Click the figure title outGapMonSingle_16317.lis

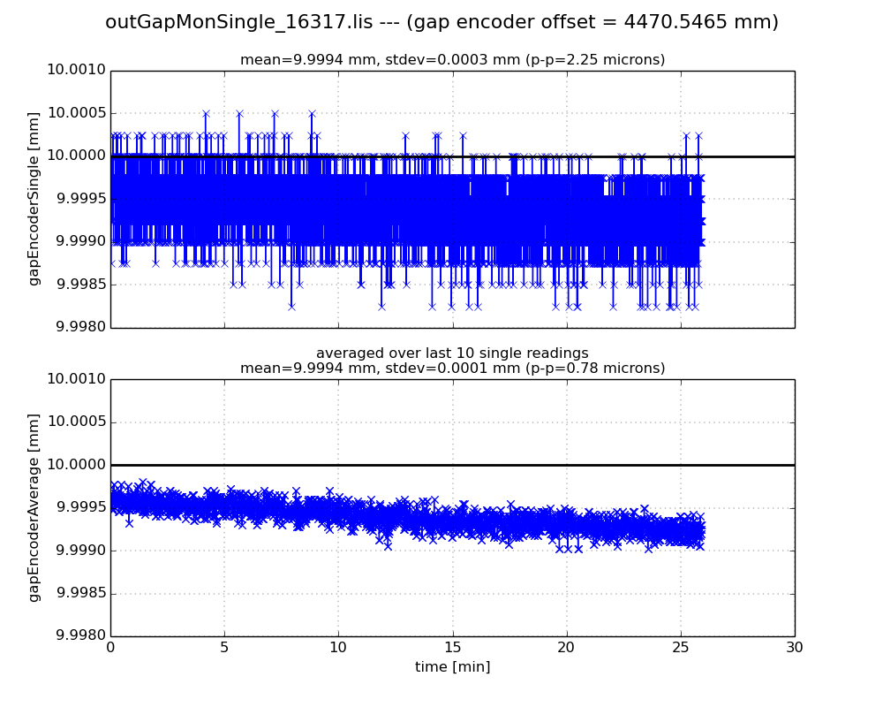(x=441, y=22)
